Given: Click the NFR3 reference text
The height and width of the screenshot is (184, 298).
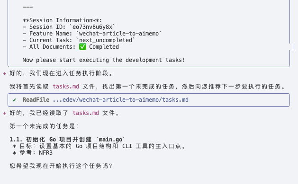Looking at the screenshot, I should (x=45, y=153).
